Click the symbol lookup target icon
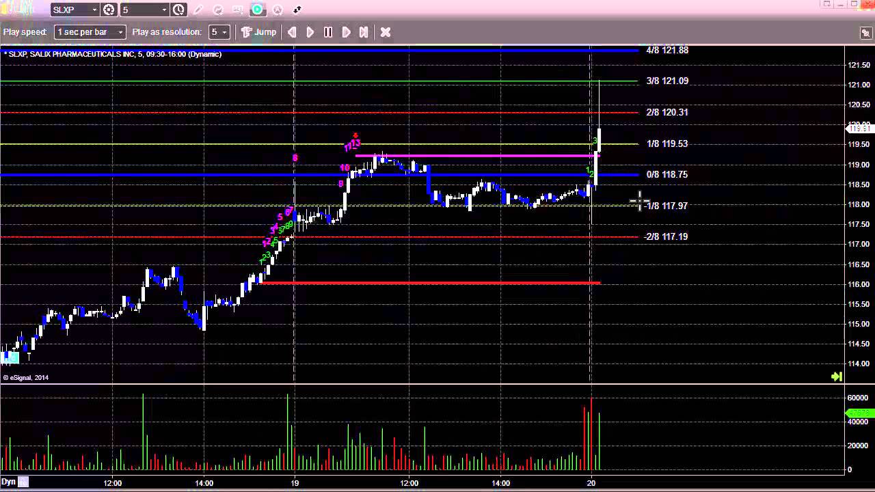 pos(109,10)
